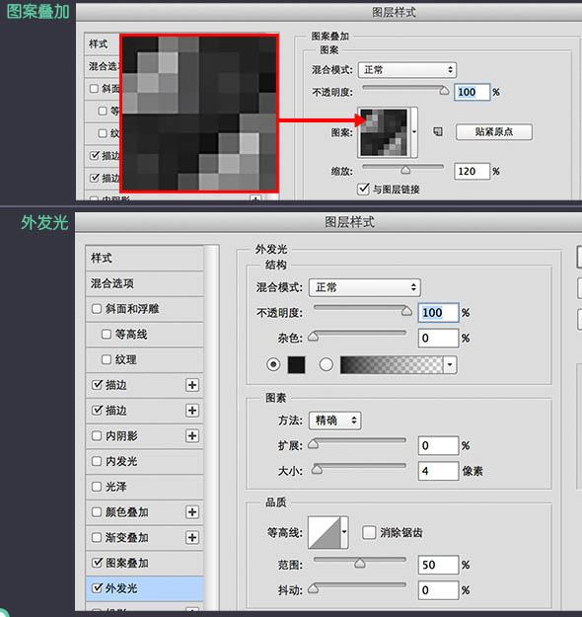Click the 扩展 slider handle
The height and width of the screenshot is (617, 582).
(313, 444)
